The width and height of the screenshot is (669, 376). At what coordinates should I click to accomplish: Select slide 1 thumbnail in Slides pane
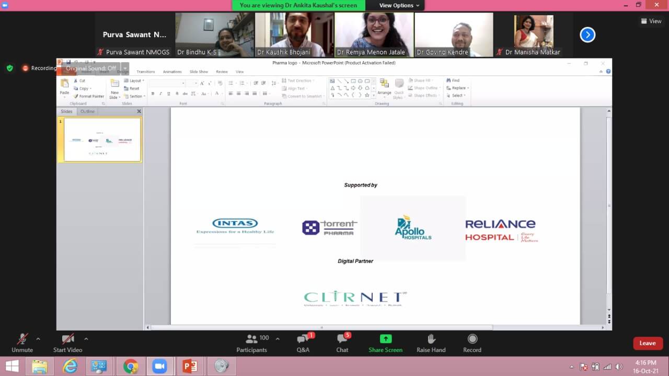[x=102, y=140]
